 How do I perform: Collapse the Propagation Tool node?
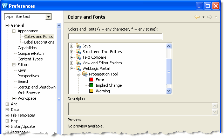pyautogui.click(x=78, y=74)
